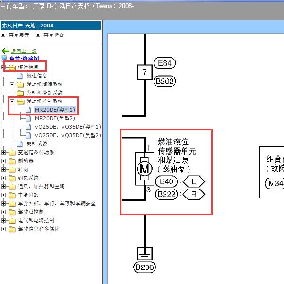Viewport: 284px width, 284px height.
Task: Click the MR20DE(类型2) page icon
Action: (28, 119)
